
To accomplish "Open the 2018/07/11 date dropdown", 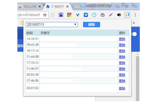I will 52,24.
